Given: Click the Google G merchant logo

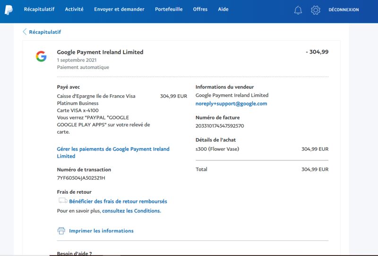Looking at the screenshot, I should tap(41, 56).
